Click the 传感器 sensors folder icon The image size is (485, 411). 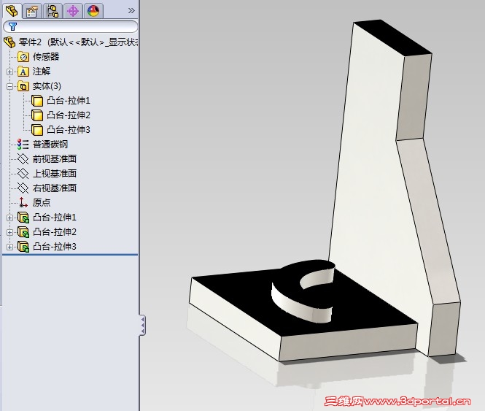23,57
